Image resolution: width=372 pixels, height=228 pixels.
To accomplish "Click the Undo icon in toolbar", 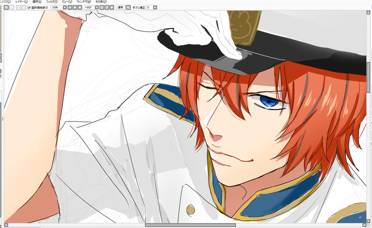I will 6,7.
